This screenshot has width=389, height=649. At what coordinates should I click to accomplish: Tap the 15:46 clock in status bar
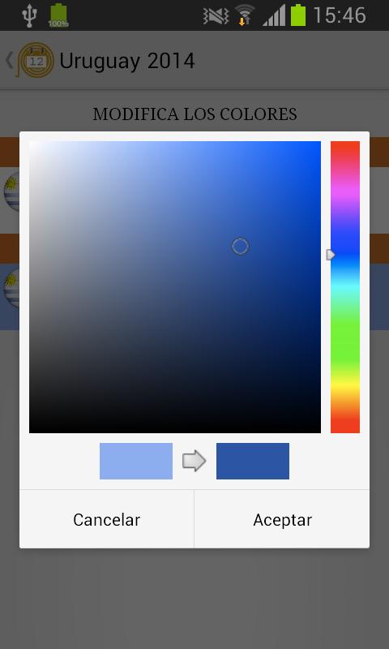[x=340, y=15]
